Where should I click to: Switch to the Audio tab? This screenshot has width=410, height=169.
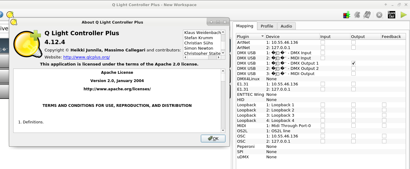point(286,26)
